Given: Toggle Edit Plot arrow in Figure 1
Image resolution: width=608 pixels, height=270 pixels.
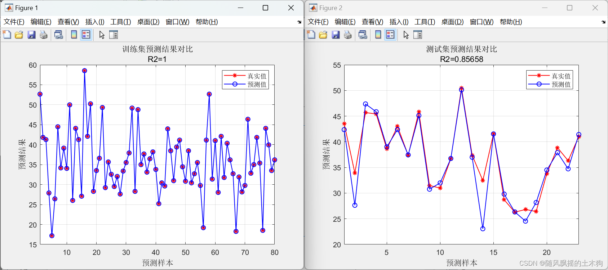Looking at the screenshot, I should coord(102,35).
